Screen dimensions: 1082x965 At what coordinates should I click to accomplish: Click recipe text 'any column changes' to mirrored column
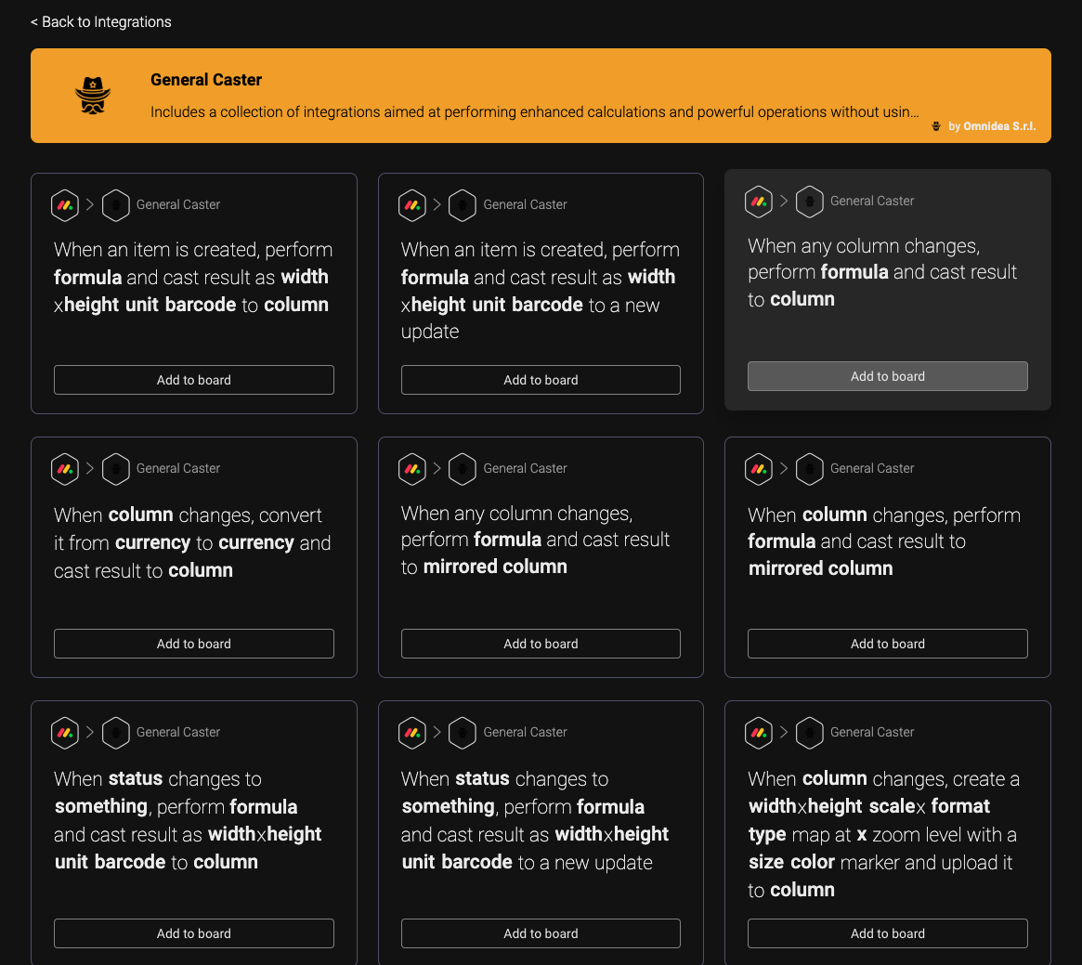tap(536, 540)
